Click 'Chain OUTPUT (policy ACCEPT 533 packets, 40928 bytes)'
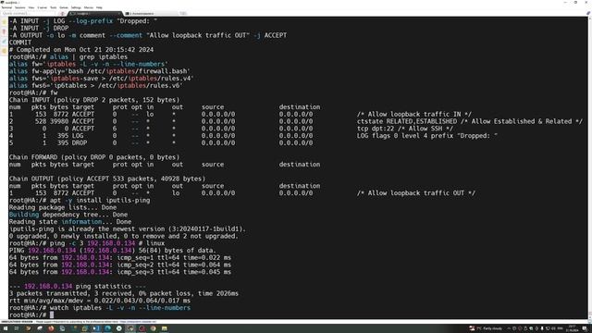Viewport: 592px width, 333px height. point(107,179)
